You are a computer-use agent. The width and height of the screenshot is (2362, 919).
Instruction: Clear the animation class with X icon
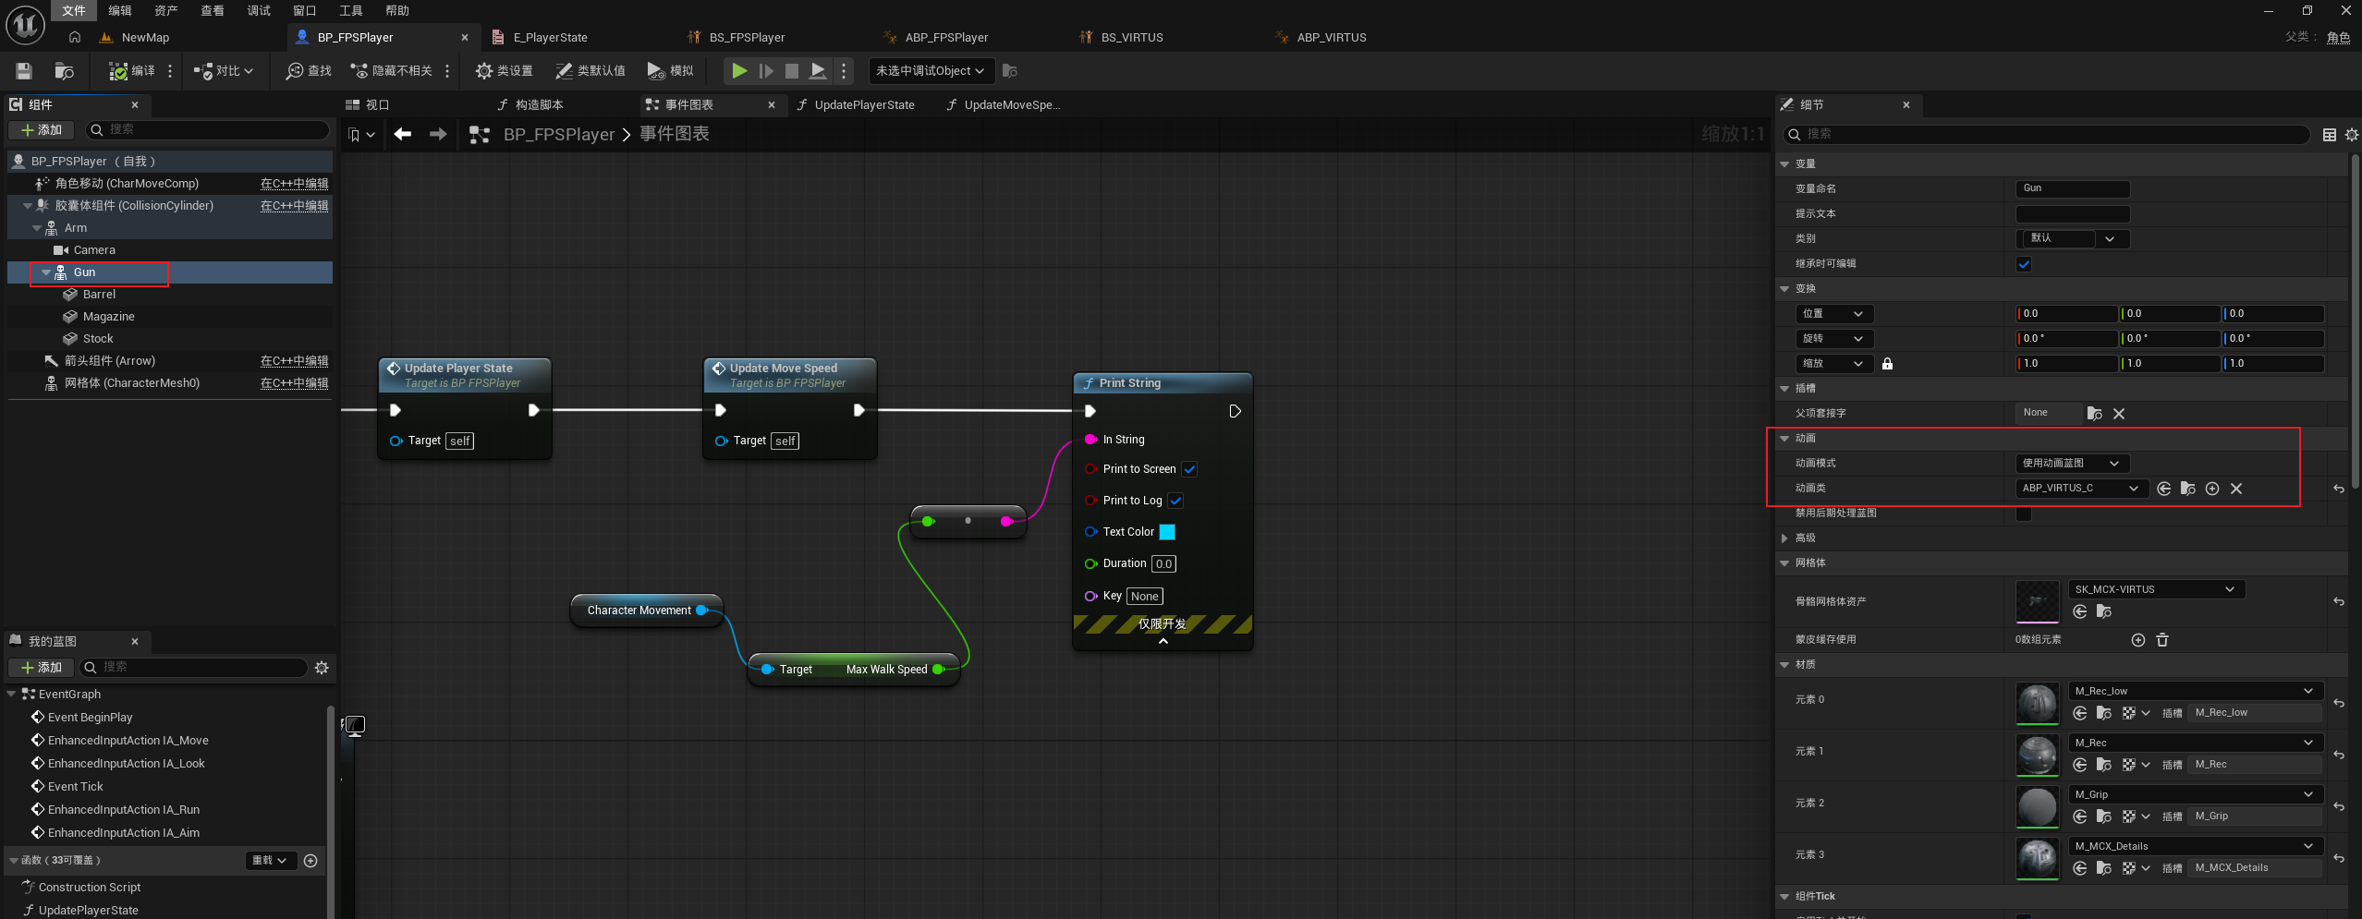[x=2236, y=489]
